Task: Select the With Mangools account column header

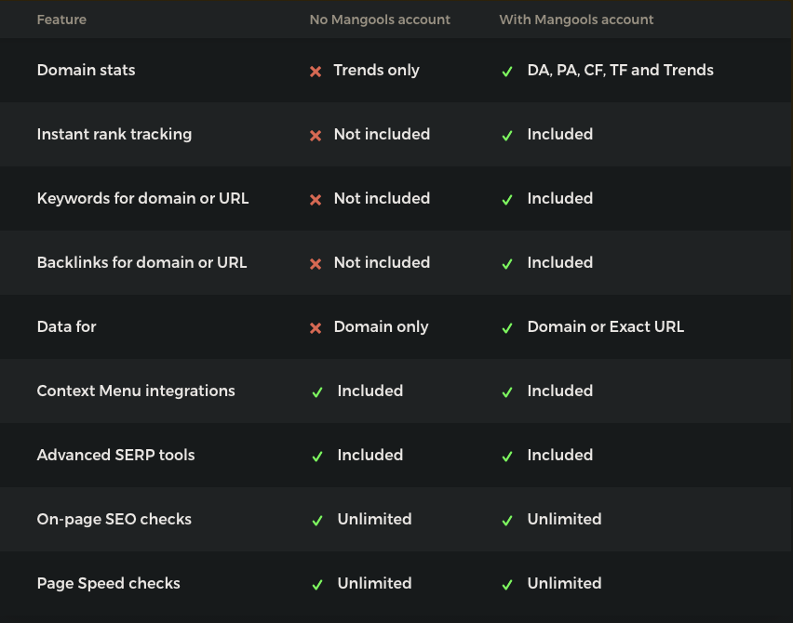Action: click(576, 20)
